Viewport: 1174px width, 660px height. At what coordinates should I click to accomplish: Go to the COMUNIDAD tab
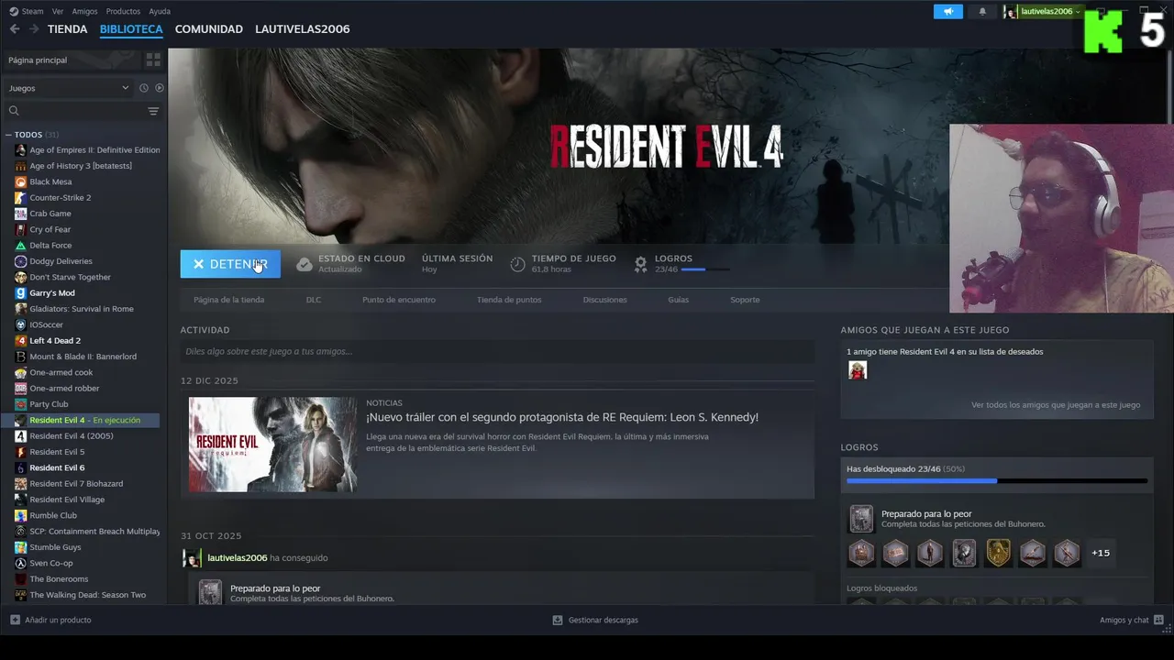tap(209, 29)
